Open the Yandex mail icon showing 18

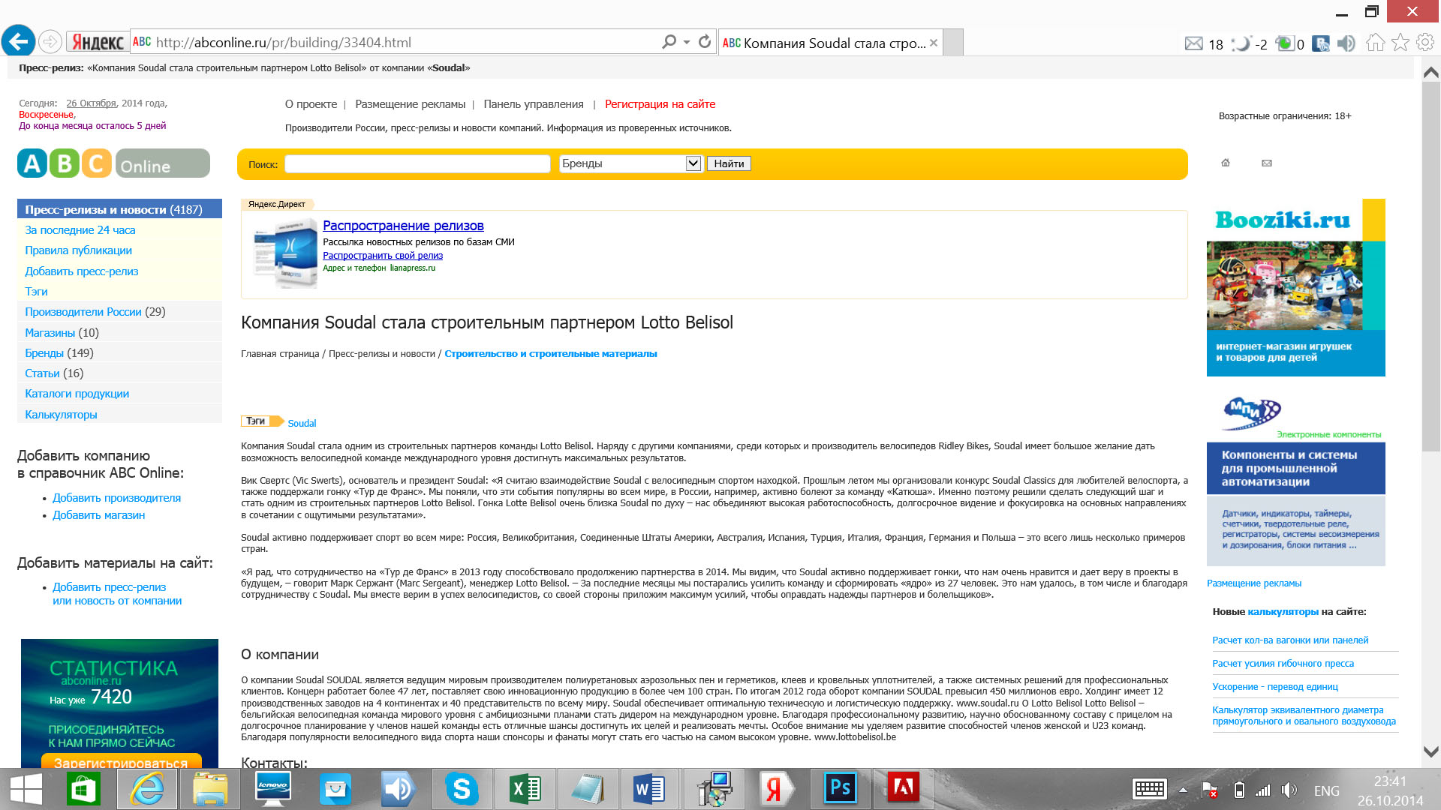click(x=1194, y=43)
